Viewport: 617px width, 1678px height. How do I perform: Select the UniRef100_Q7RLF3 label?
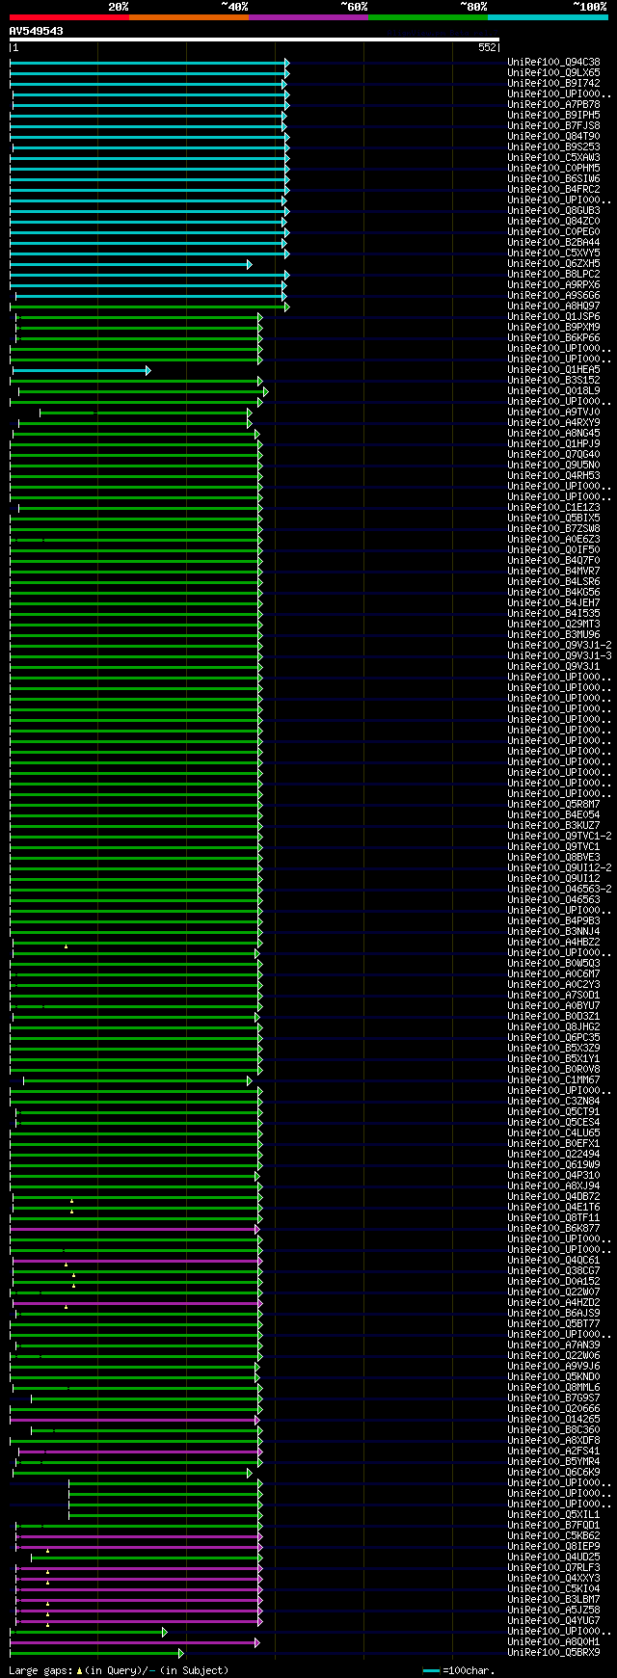coord(553,1568)
